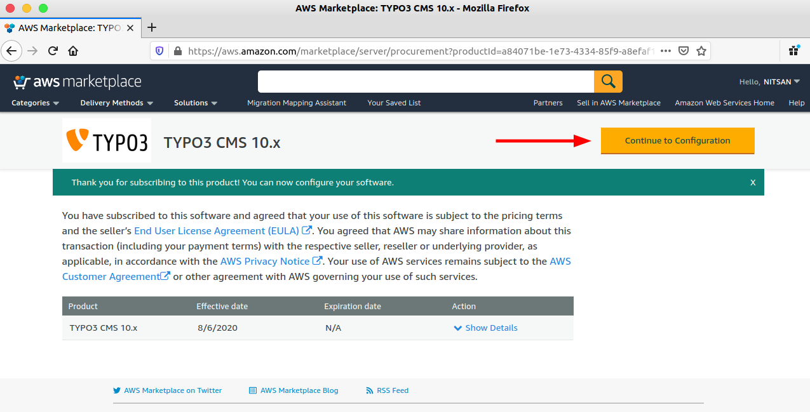Viewport: 810px width, 412px height.
Task: Open Sell in AWS Marketplace
Action: click(x=618, y=103)
